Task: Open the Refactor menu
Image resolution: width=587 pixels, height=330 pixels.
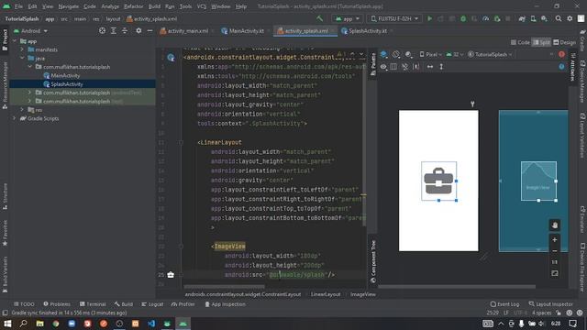Action: click(134, 6)
